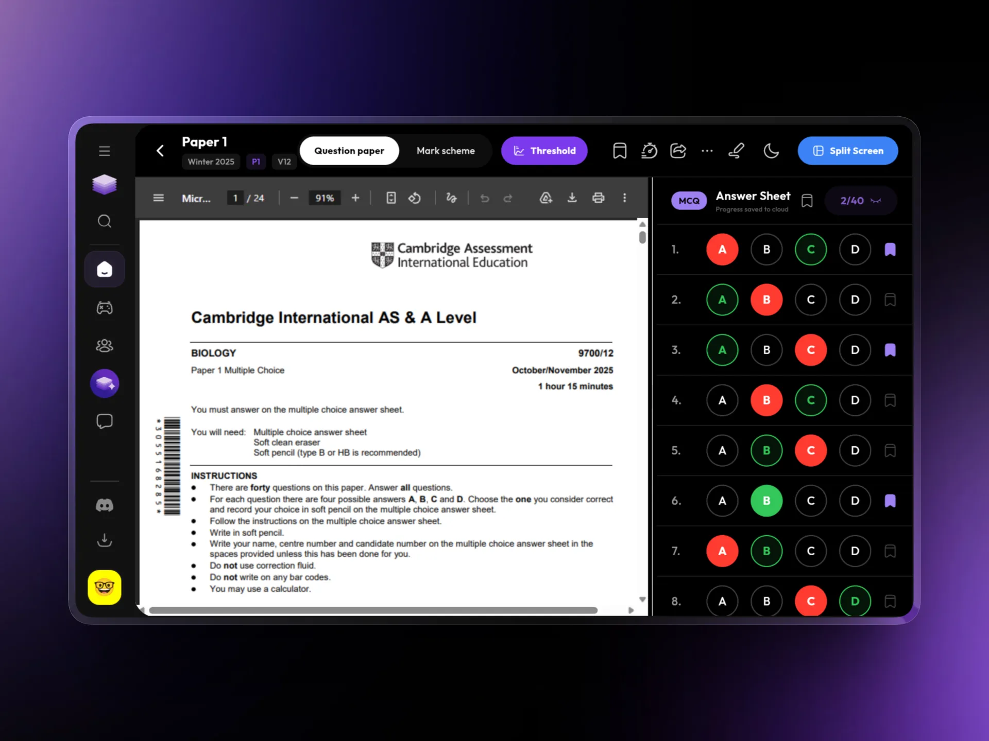Click the PDF horizontal scrollbar
989x741 pixels.
click(373, 610)
